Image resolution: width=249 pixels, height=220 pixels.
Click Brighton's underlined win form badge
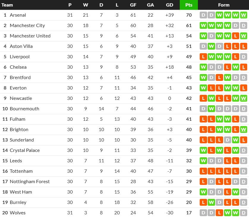click(244, 130)
